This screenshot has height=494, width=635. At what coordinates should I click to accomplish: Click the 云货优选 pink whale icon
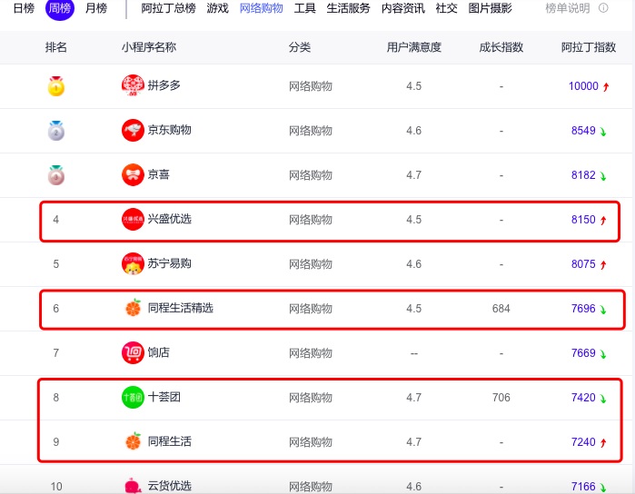[x=133, y=486]
